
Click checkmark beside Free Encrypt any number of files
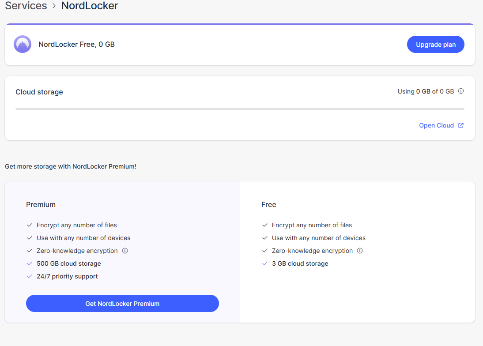click(x=264, y=225)
